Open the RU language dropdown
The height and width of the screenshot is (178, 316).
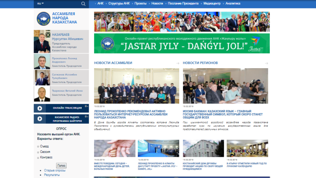click(40, 3)
